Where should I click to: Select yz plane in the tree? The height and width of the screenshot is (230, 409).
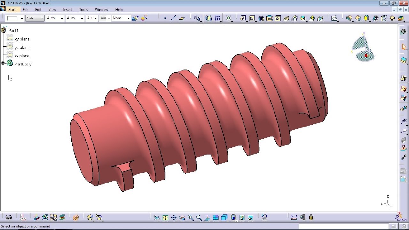click(22, 47)
